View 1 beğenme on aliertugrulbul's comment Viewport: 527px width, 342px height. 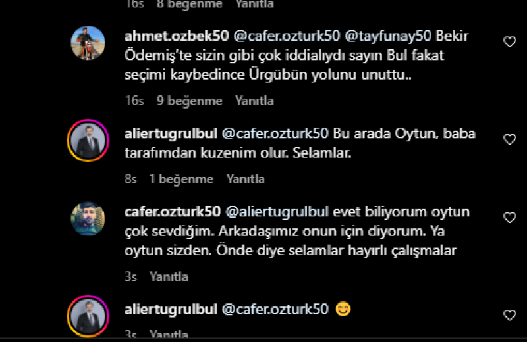(x=181, y=179)
